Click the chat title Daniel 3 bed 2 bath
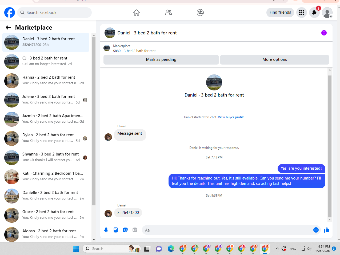 pos(147,33)
